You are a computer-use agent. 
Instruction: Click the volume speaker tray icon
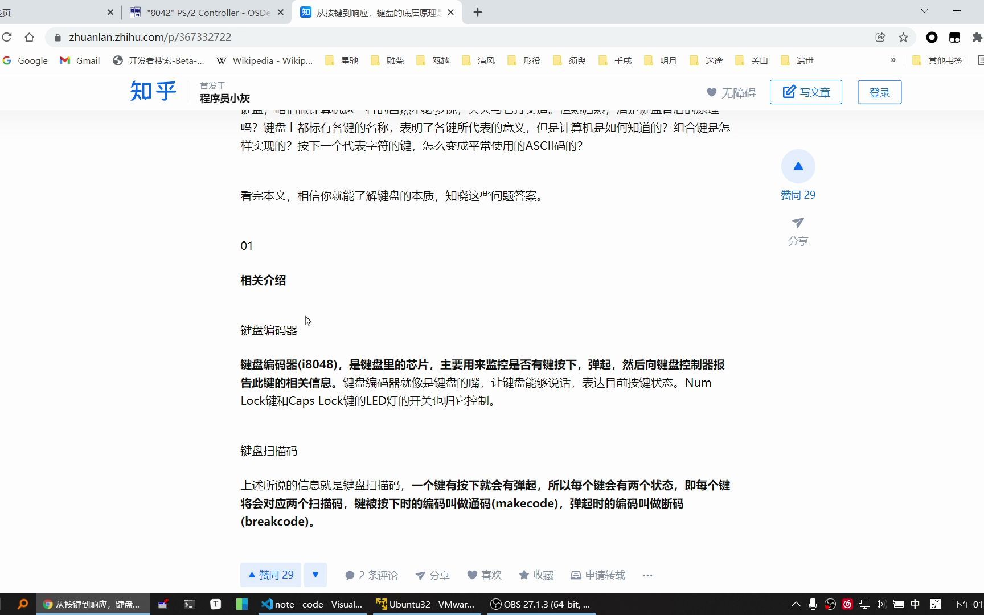[881, 604]
